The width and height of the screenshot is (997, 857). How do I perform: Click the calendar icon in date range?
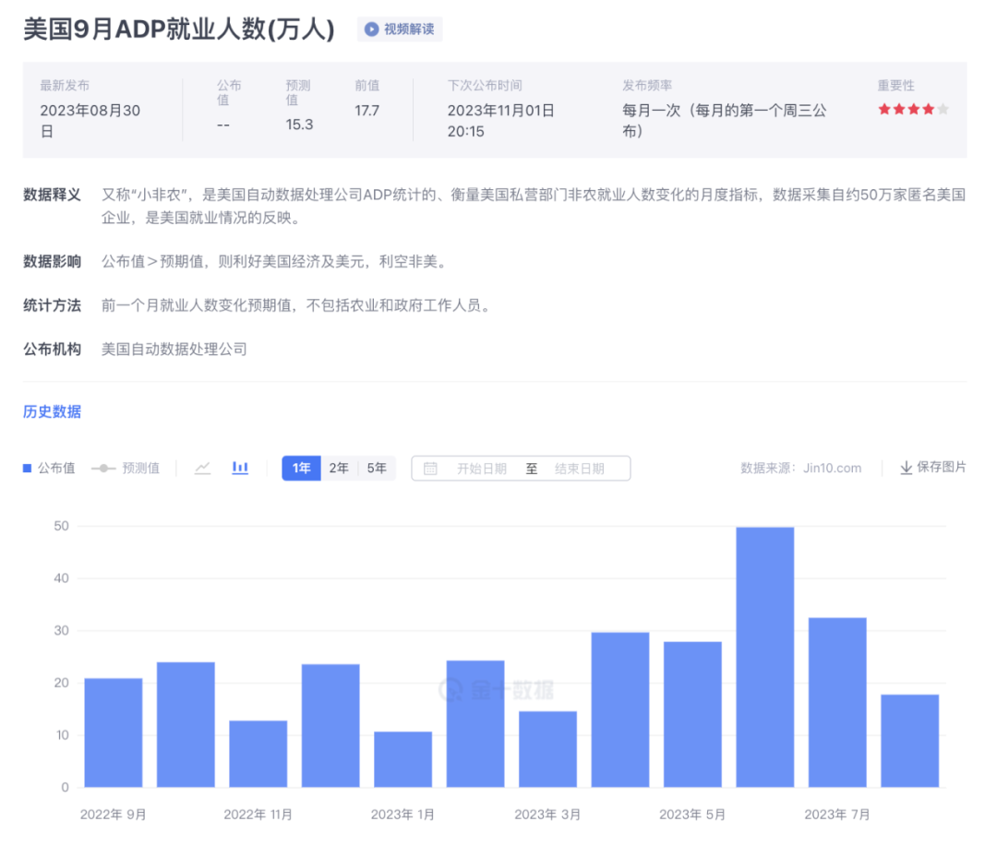coord(430,469)
